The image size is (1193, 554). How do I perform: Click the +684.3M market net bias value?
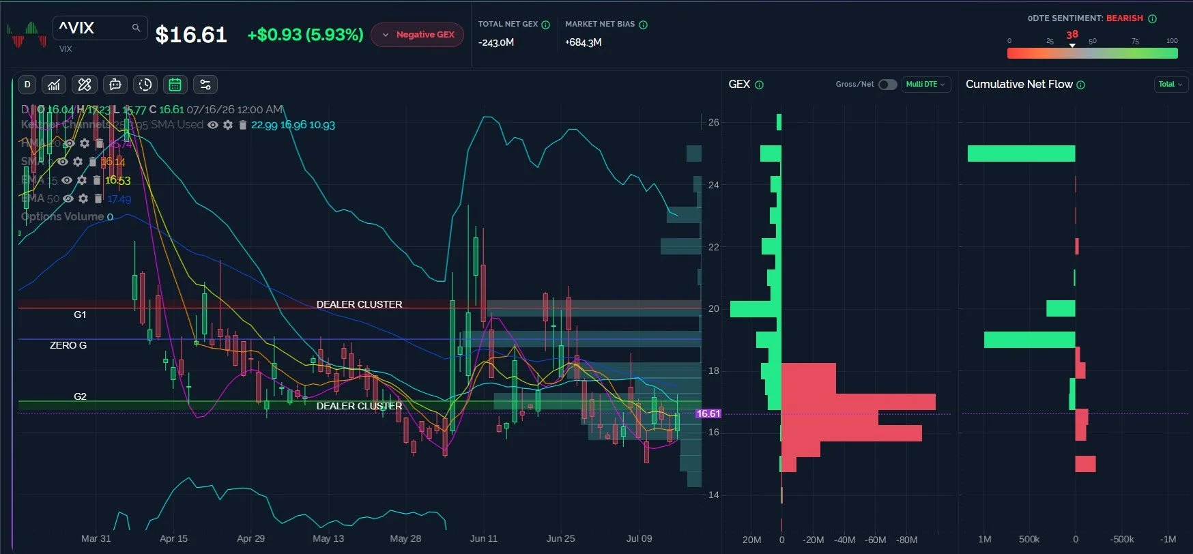coord(584,42)
